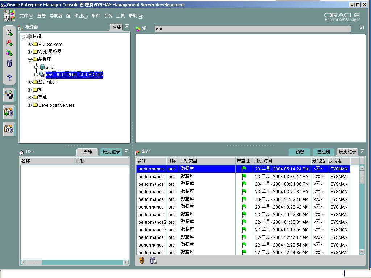Image resolution: width=371 pixels, height=278 pixels.
Task: Select the jobs 活动 tab
Action: tap(87, 152)
